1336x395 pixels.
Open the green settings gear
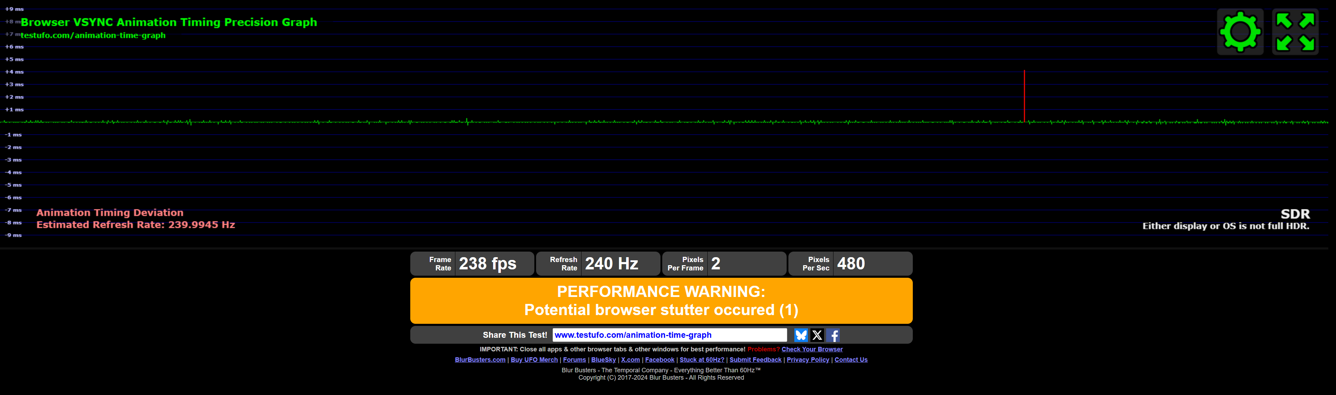point(1240,32)
